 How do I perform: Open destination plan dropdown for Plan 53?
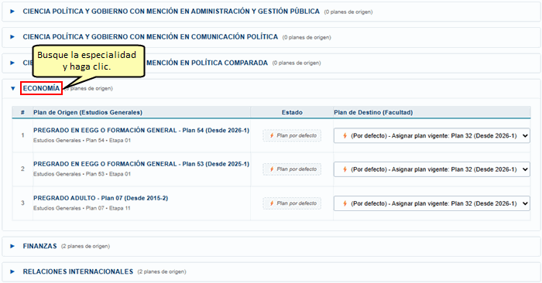(x=432, y=169)
